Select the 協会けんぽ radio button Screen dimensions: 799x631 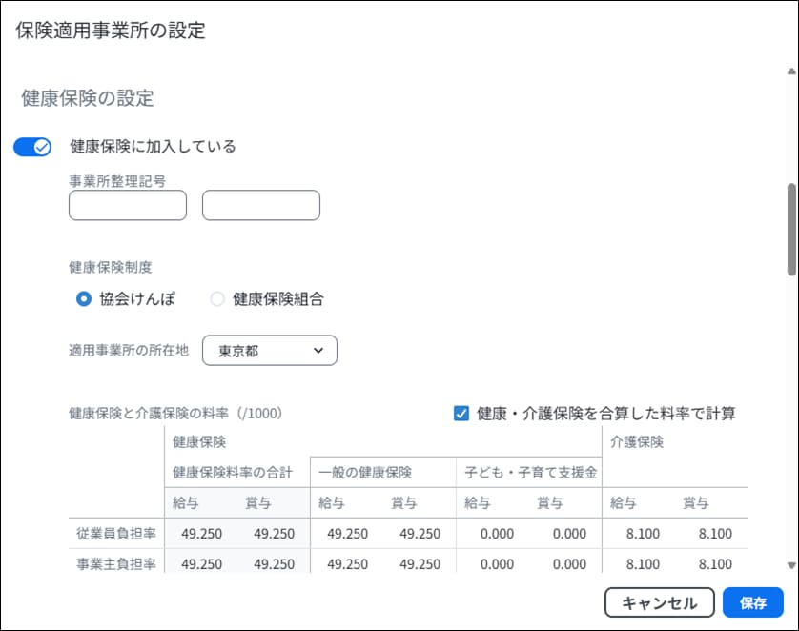coord(84,298)
